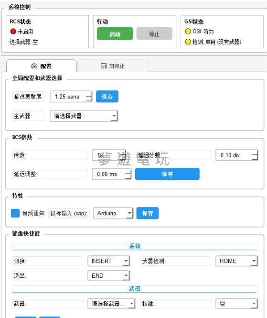Save the game sensitivity setting
Image resolution: width=267 pixels, height=318 pixels.
[107, 96]
